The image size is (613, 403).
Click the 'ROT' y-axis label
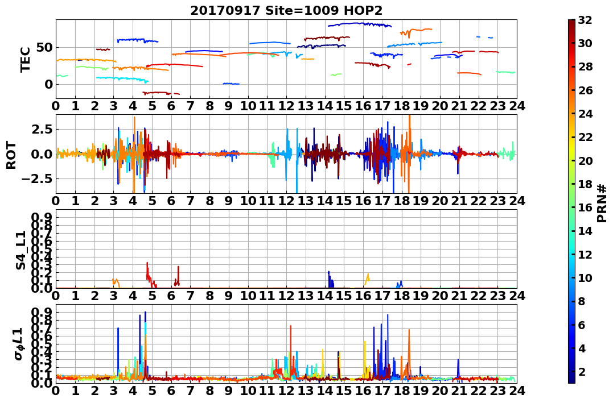pyautogui.click(x=11, y=155)
